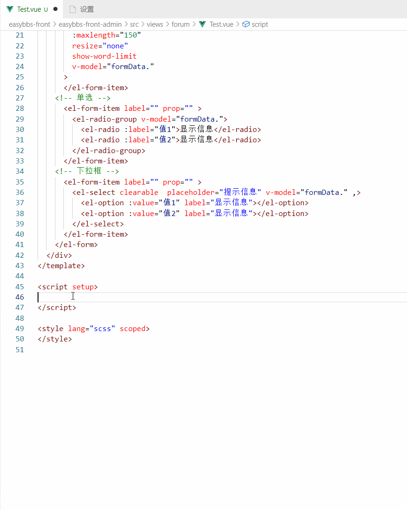Click the empty active line 46 inside script
Image resolution: width=407 pixels, height=510 pixels.
[x=223, y=297]
